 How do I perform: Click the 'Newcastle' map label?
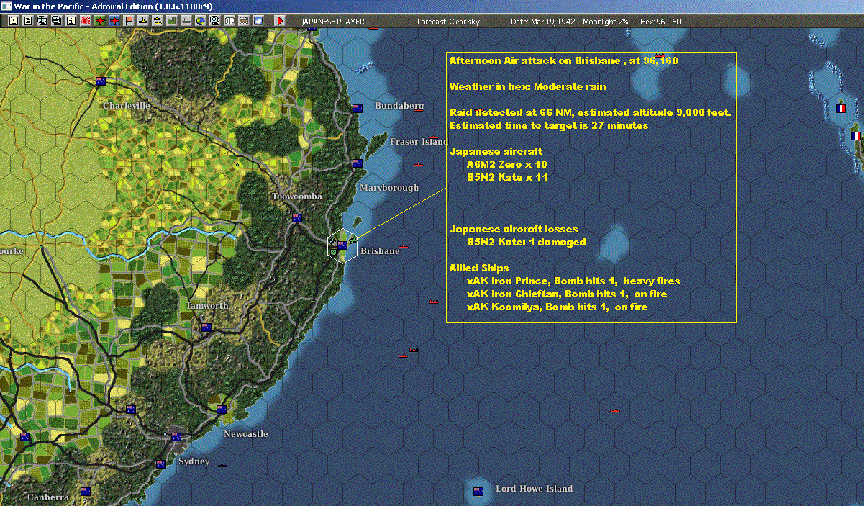(245, 434)
